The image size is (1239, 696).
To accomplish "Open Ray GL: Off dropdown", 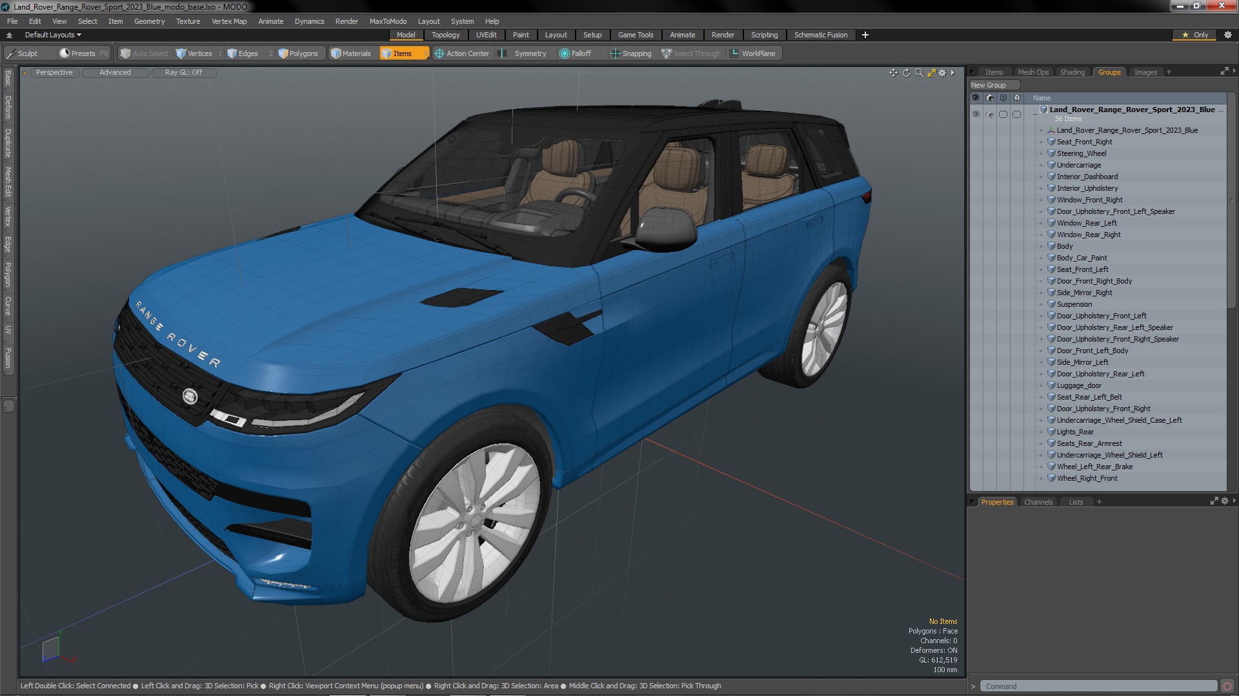I will (x=183, y=72).
